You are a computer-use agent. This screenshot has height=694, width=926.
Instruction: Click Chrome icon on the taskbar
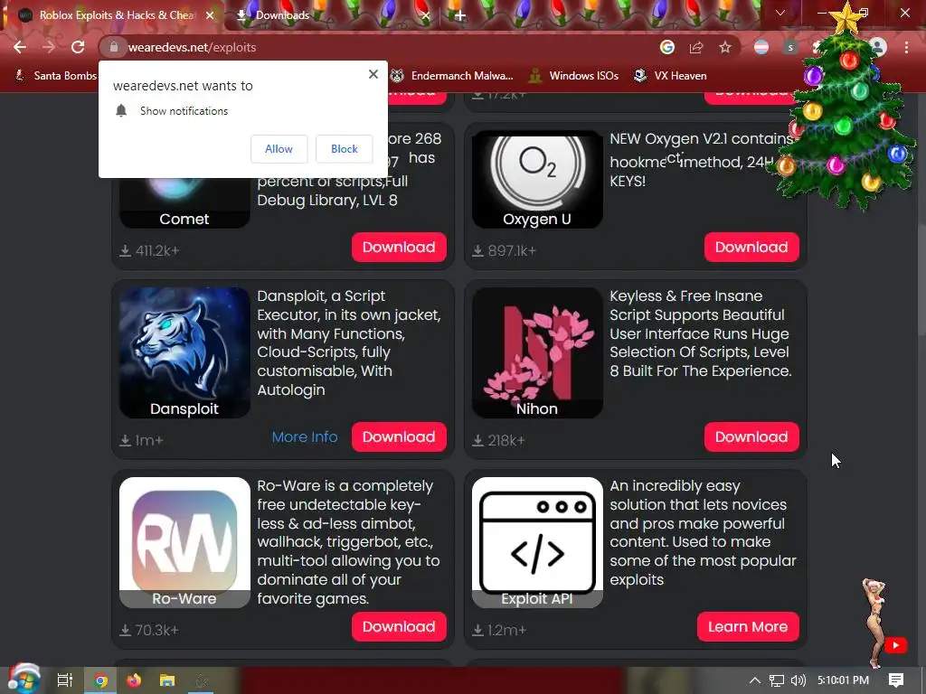click(x=101, y=681)
